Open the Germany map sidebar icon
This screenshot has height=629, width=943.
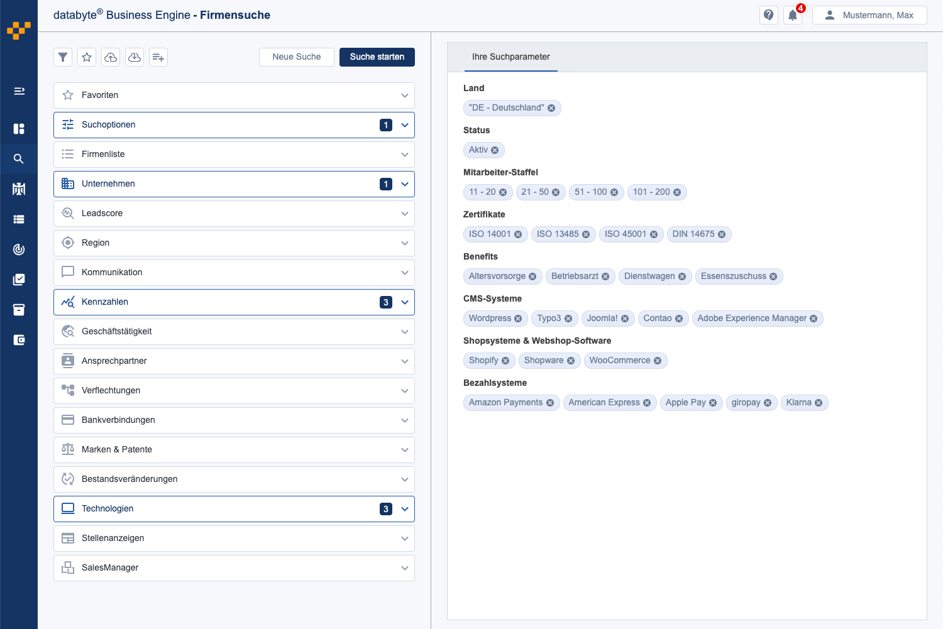coord(19,189)
